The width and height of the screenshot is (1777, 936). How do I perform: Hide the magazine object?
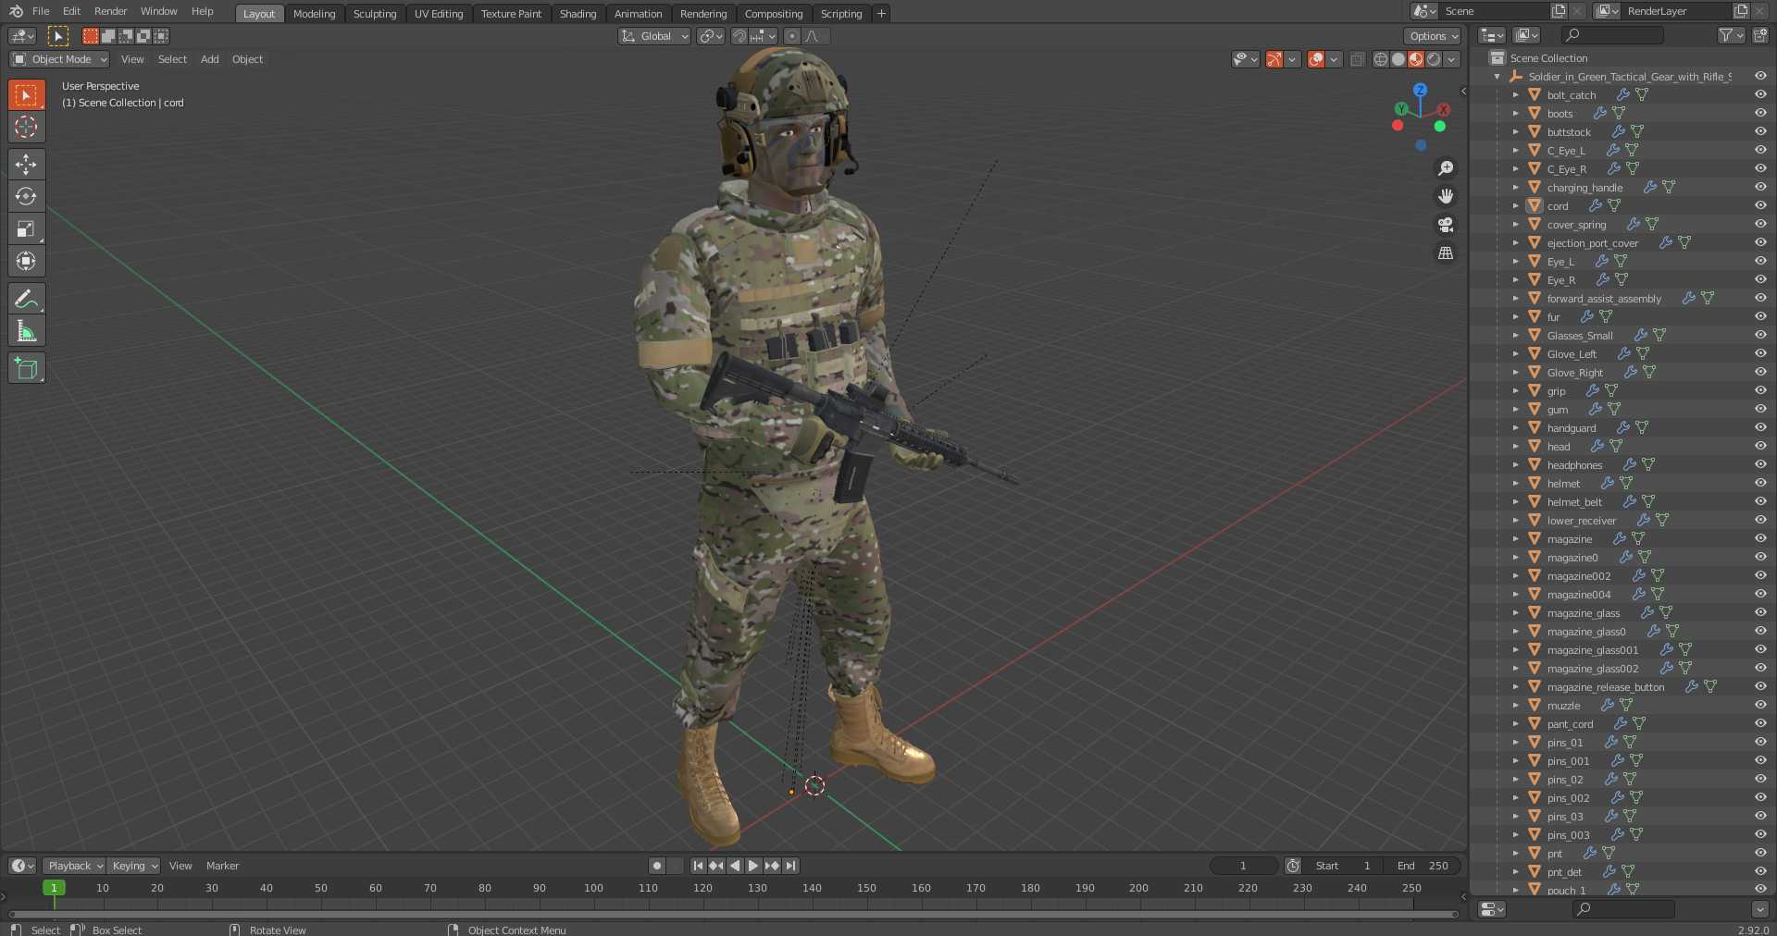click(1760, 538)
